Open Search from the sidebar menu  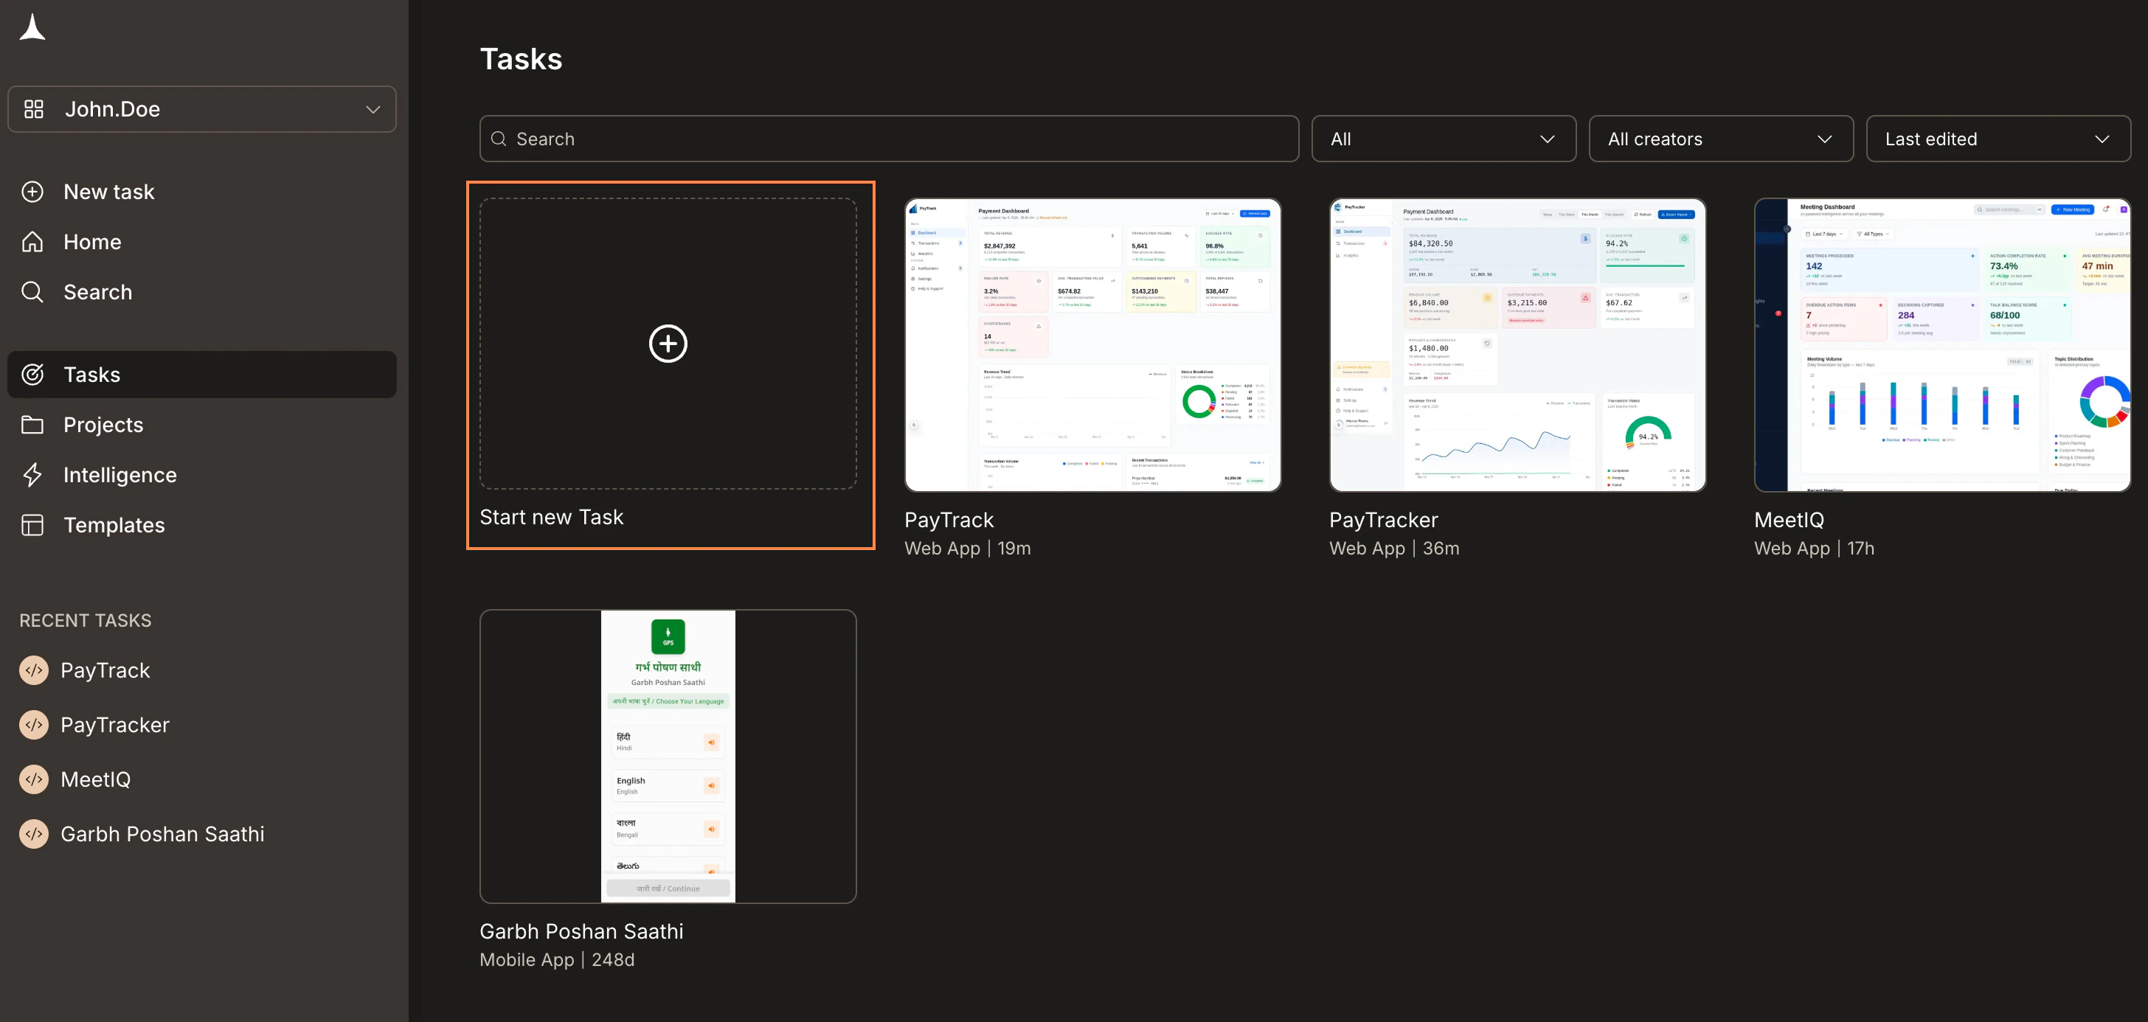(202, 292)
